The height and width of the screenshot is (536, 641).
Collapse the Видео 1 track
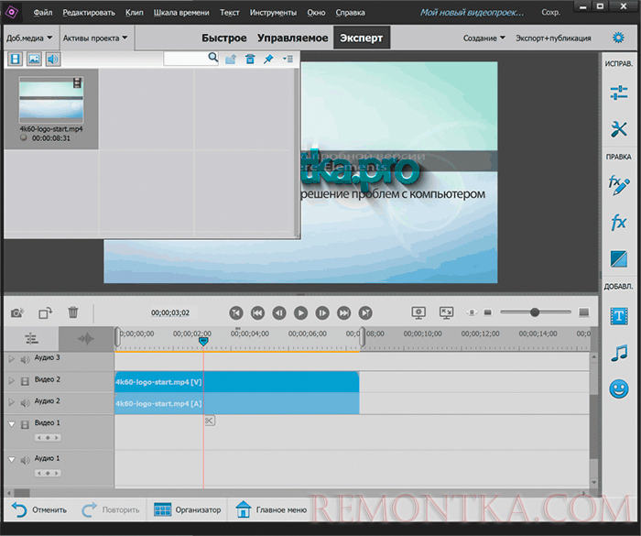(11, 423)
